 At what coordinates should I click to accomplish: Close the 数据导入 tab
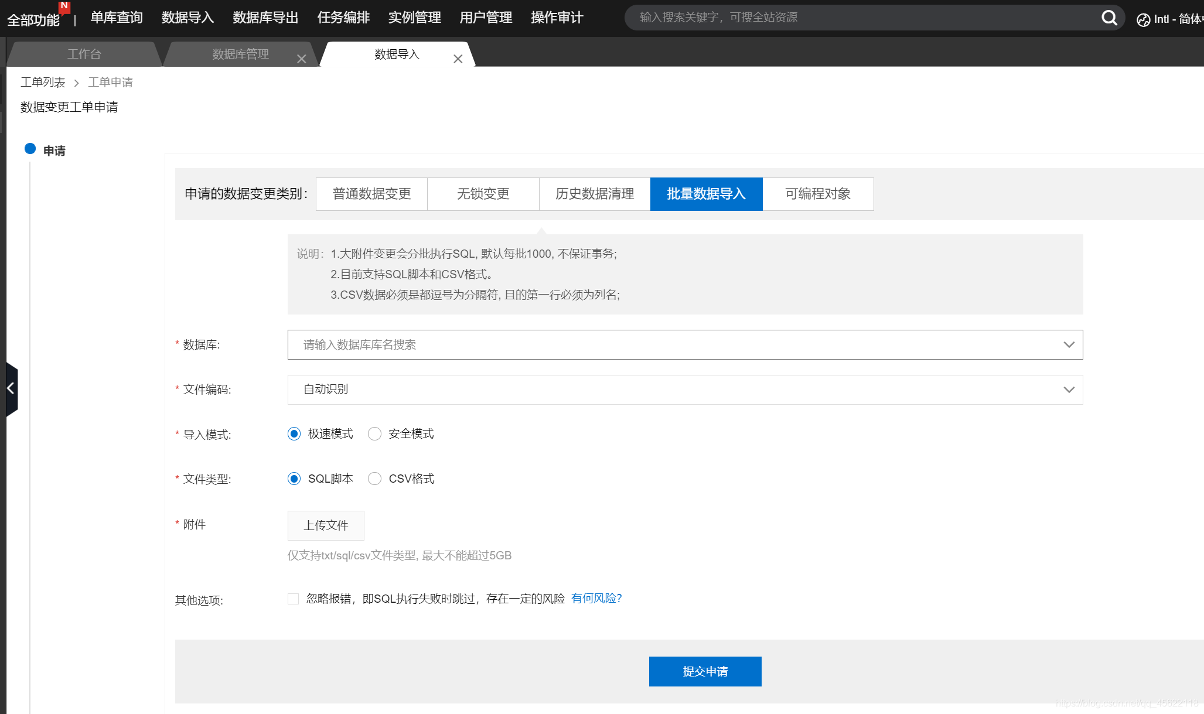click(458, 59)
